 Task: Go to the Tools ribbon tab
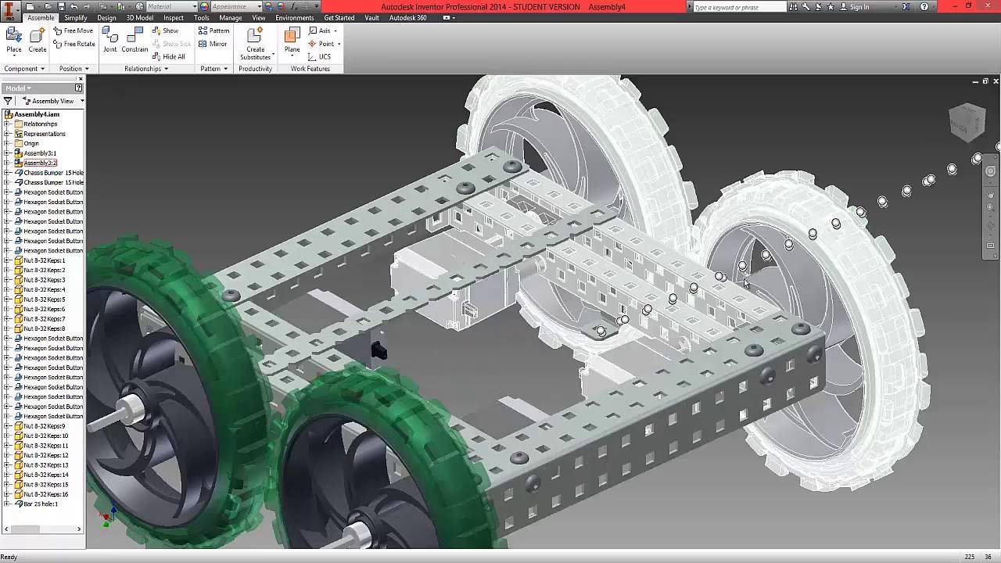[202, 18]
